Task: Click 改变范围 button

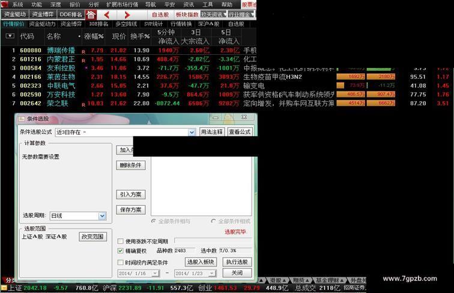Action: point(92,236)
